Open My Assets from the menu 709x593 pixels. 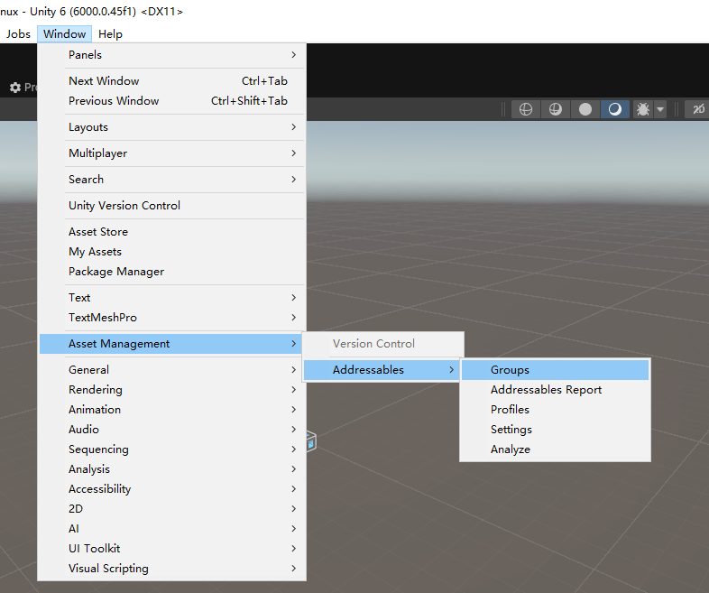pos(171,252)
